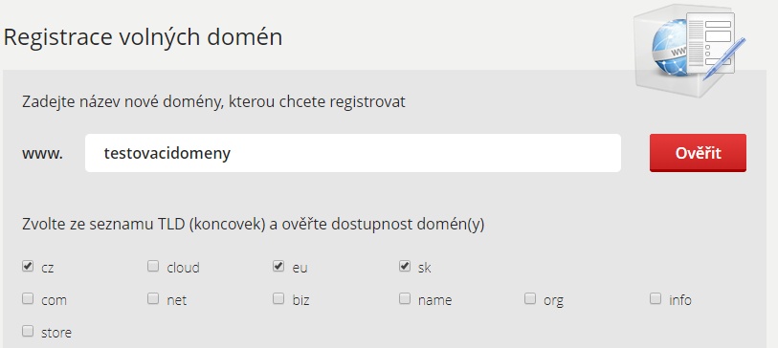Click the Ověřit button
The width and height of the screenshot is (778, 348).
[698, 153]
